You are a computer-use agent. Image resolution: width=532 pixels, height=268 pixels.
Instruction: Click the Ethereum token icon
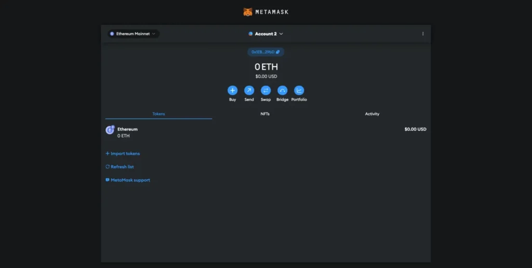110,130
